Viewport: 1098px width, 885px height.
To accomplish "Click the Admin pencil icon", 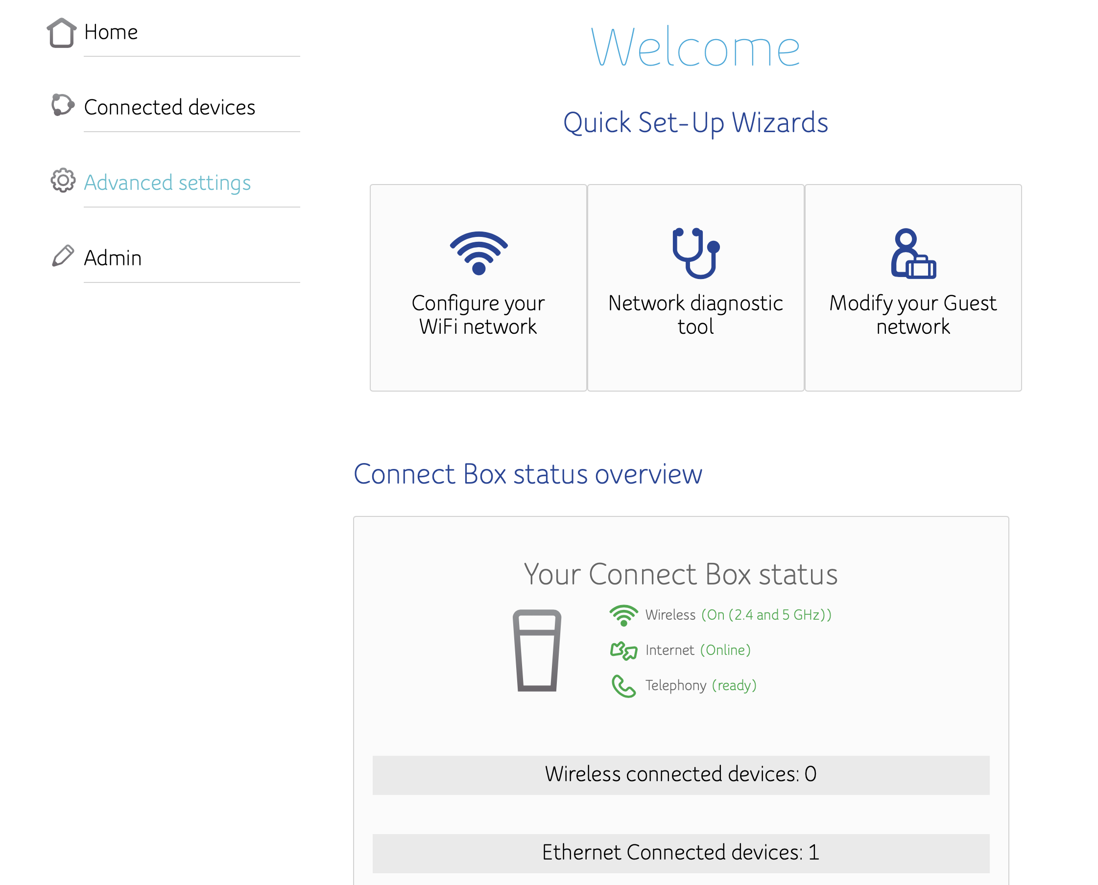I will coord(63,256).
